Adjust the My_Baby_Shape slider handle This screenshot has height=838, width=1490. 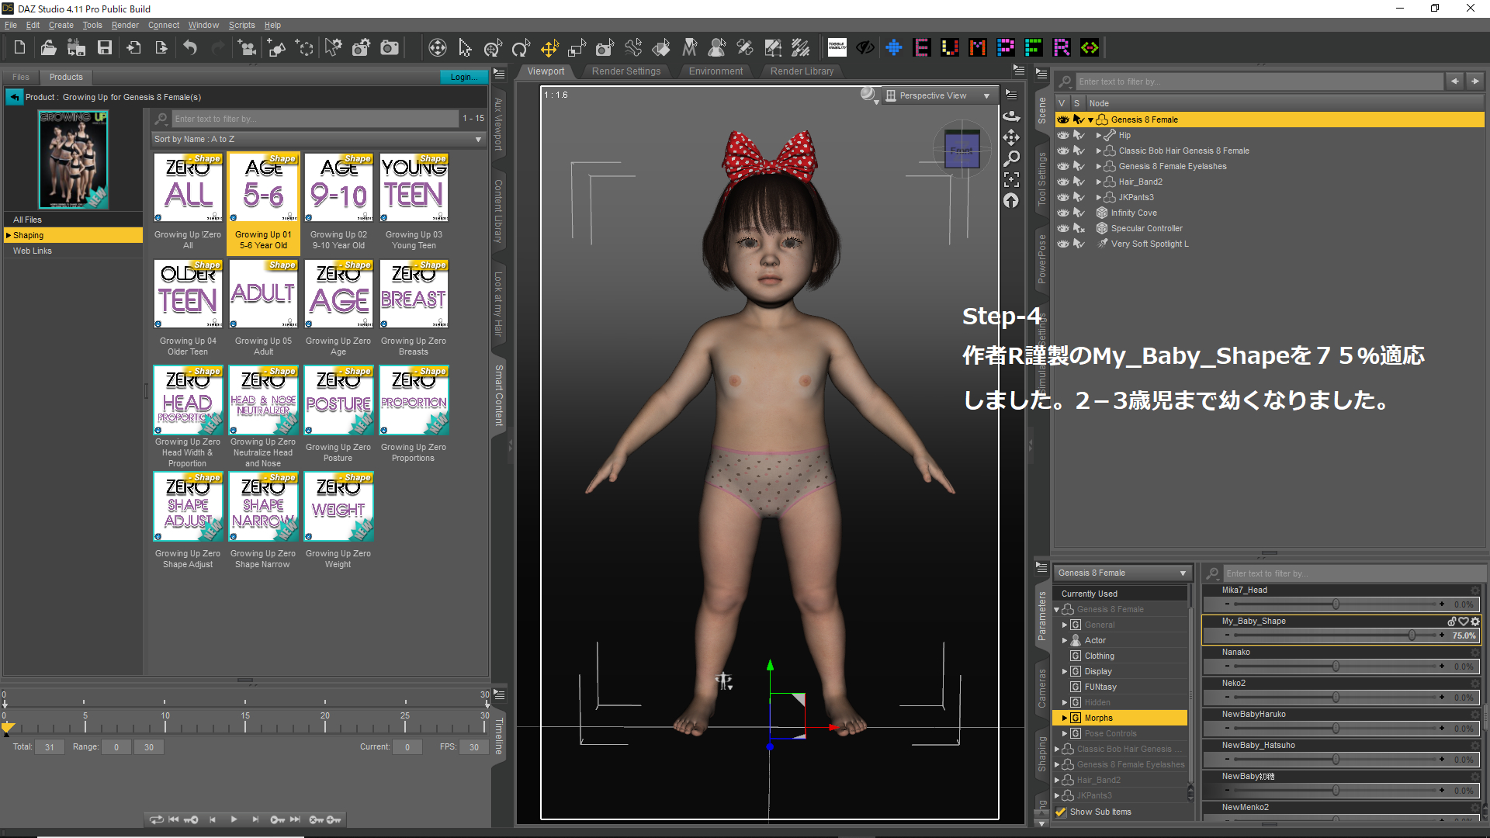click(1412, 635)
